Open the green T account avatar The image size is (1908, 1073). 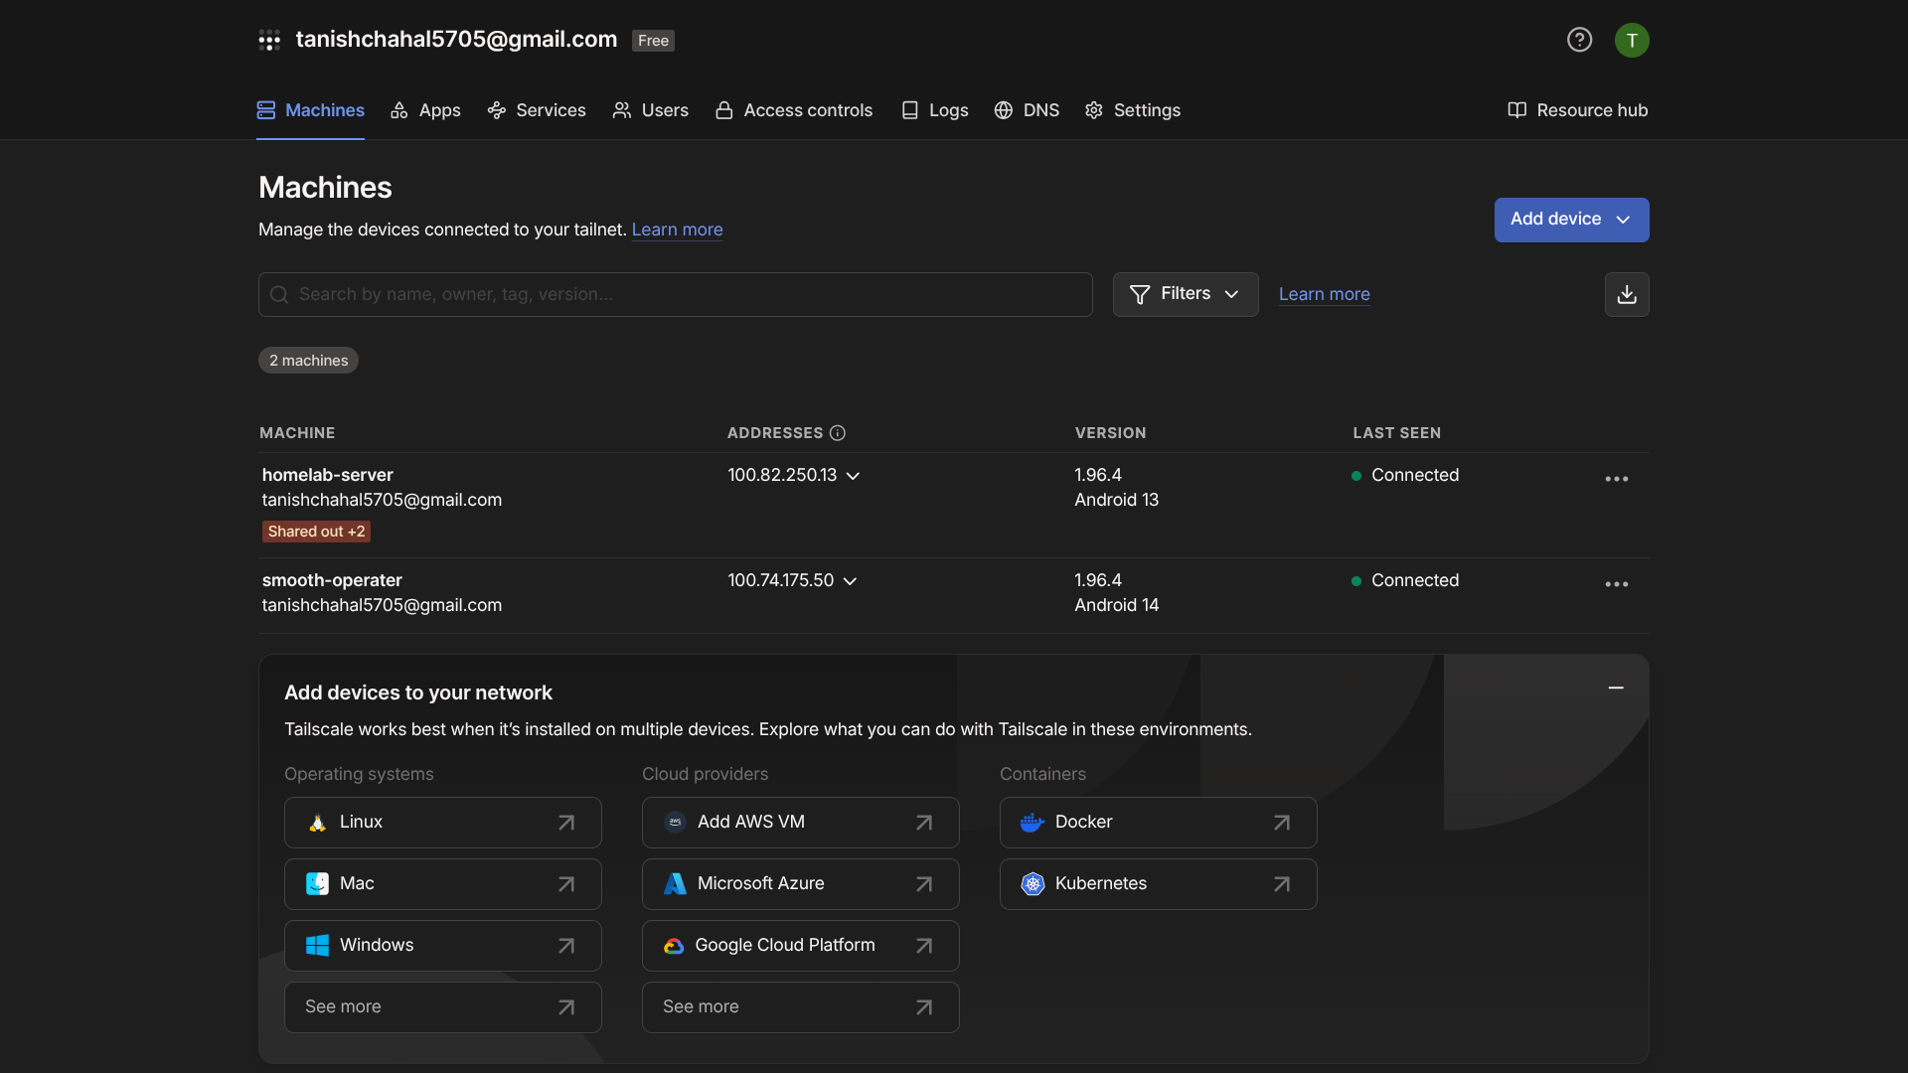tap(1632, 40)
